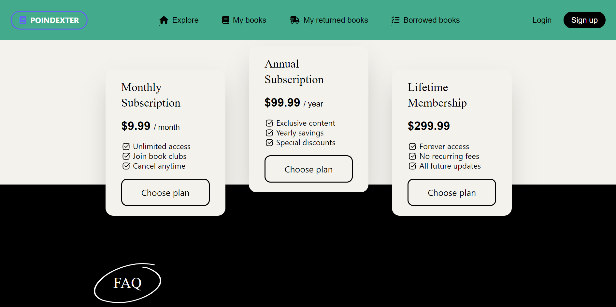Click the Poindexter book logo icon
The height and width of the screenshot is (307, 616).
(23, 20)
